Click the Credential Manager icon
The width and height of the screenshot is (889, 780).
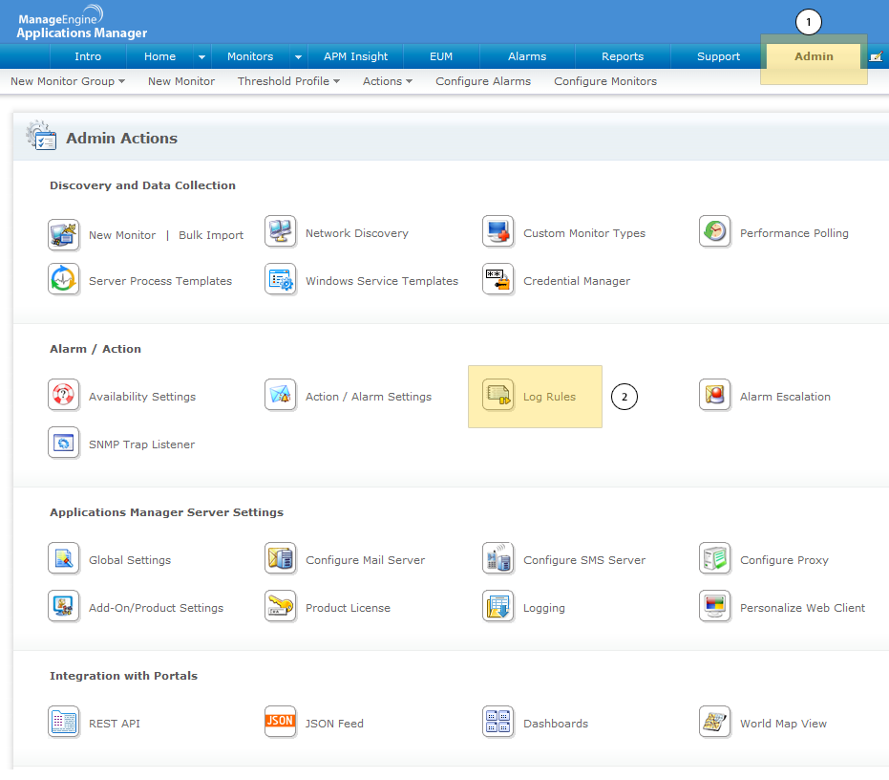point(497,280)
